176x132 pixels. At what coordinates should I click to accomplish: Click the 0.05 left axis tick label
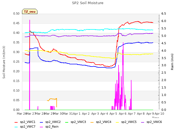pos(16,100)
